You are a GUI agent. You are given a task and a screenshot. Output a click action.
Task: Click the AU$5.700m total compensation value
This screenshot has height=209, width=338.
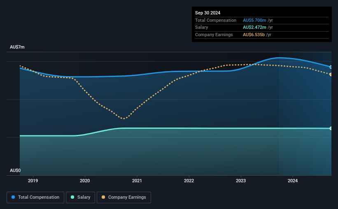254,20
